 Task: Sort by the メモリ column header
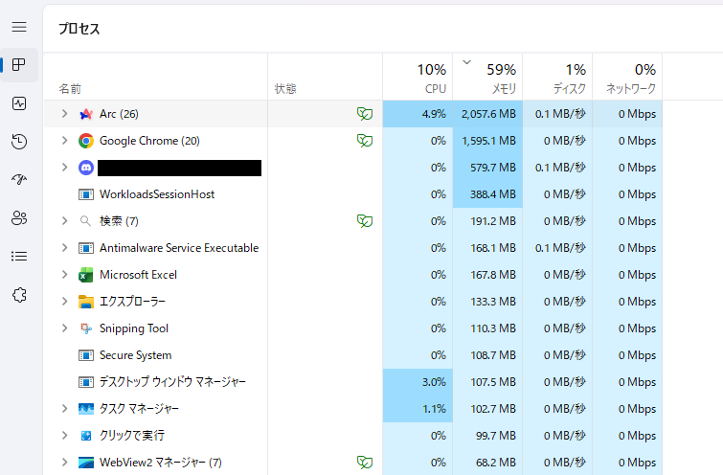click(x=487, y=77)
